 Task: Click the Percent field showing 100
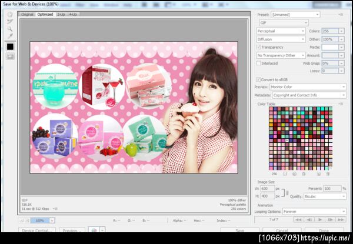tap(332, 189)
